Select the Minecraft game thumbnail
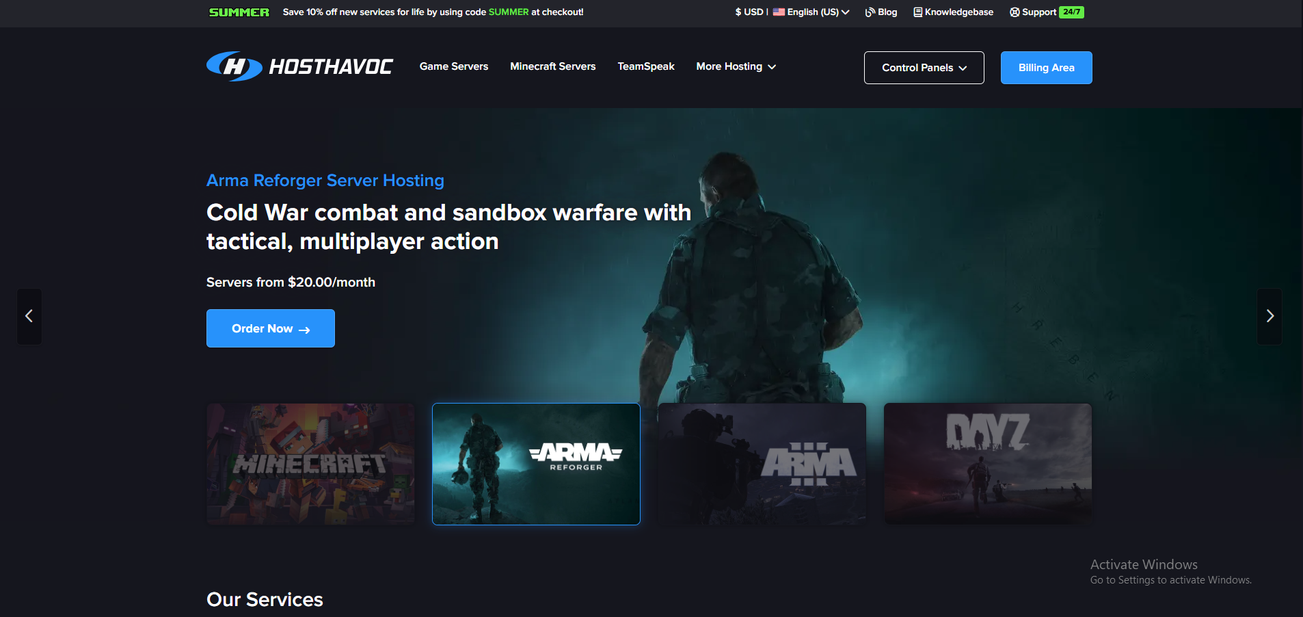Viewport: 1303px width, 617px height. (311, 464)
